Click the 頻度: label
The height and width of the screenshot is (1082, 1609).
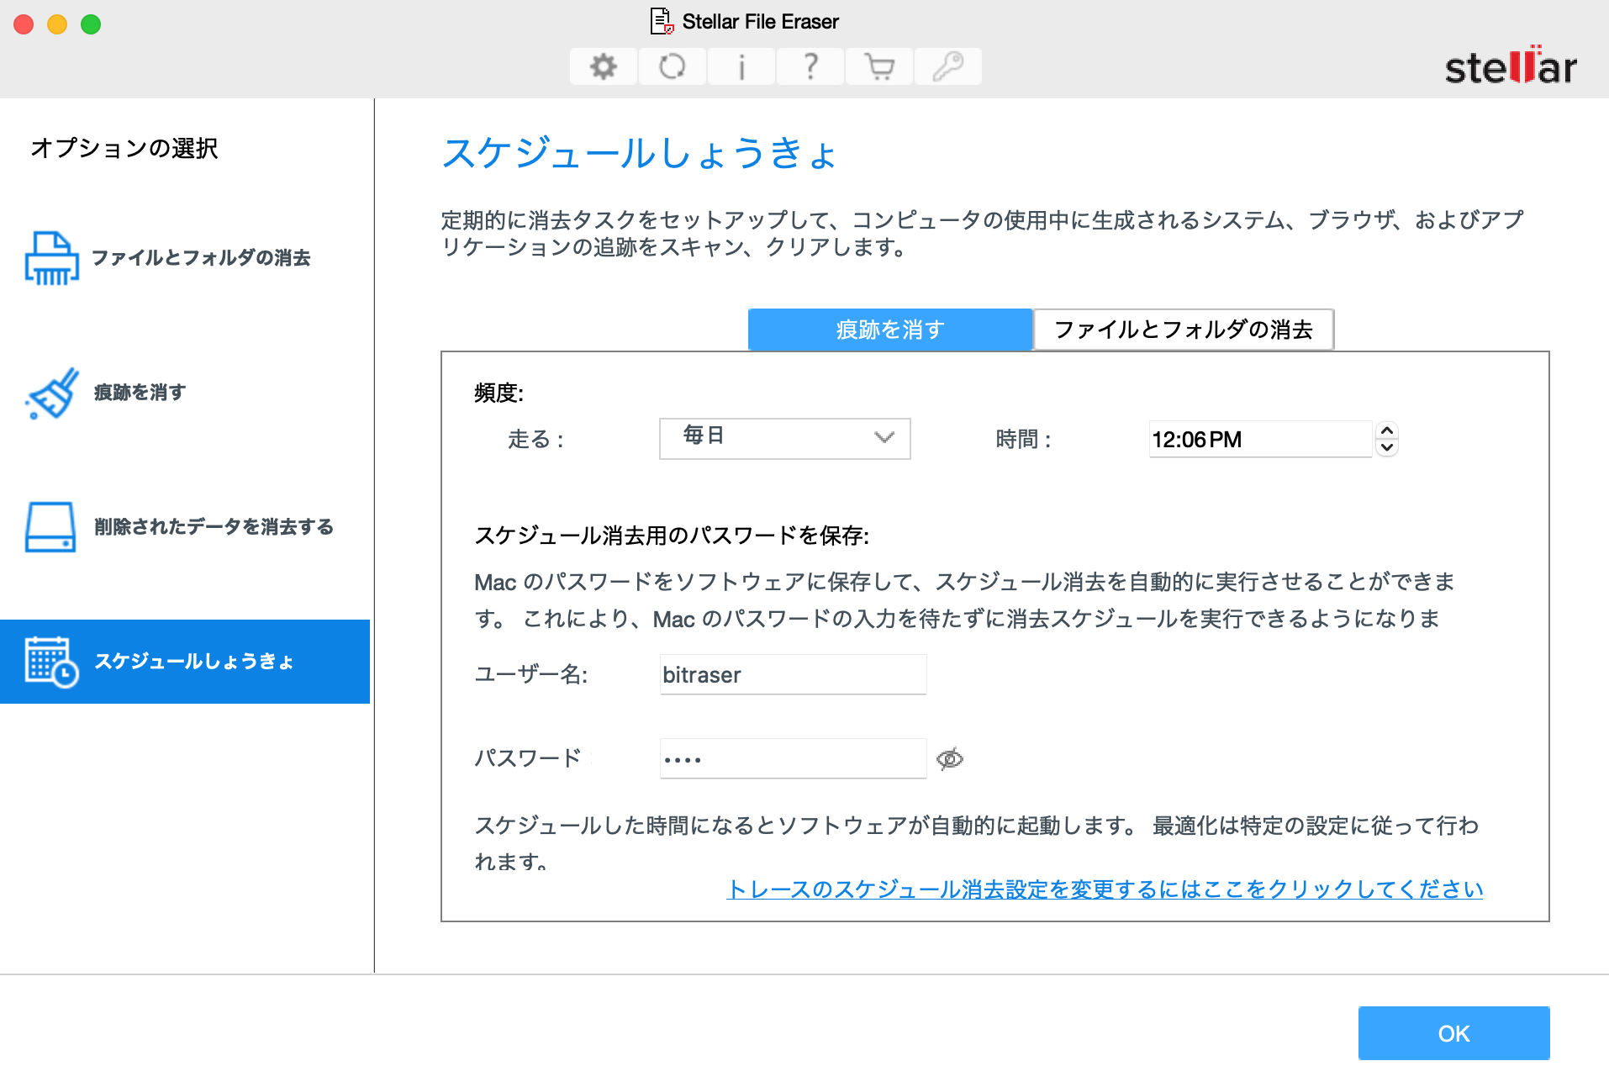click(x=499, y=393)
